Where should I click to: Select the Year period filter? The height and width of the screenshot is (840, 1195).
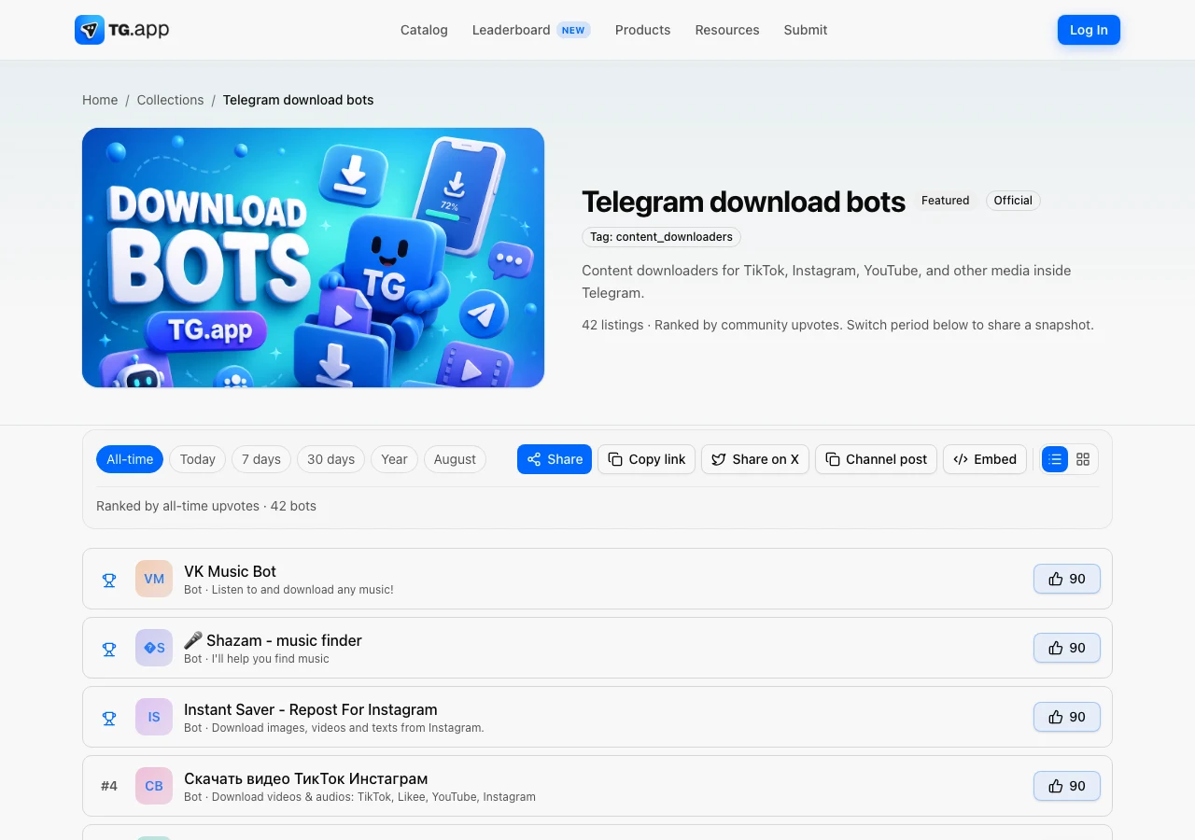(x=394, y=459)
